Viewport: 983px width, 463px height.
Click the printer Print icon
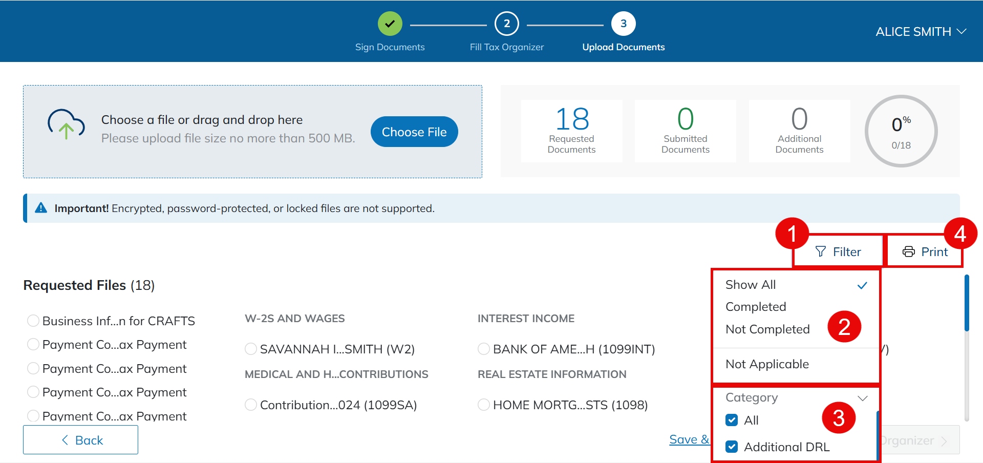[908, 251]
